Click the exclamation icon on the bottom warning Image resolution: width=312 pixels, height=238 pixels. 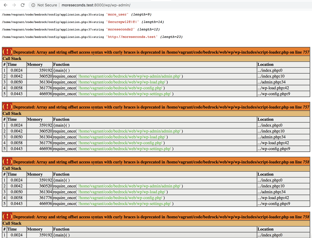click(7, 217)
